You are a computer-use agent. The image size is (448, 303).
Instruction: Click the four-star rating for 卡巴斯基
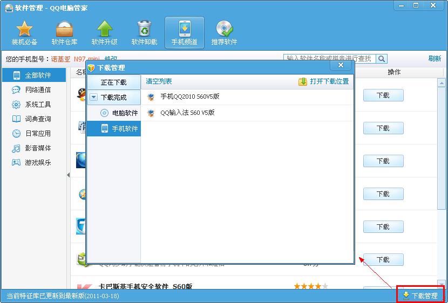tap(311, 286)
